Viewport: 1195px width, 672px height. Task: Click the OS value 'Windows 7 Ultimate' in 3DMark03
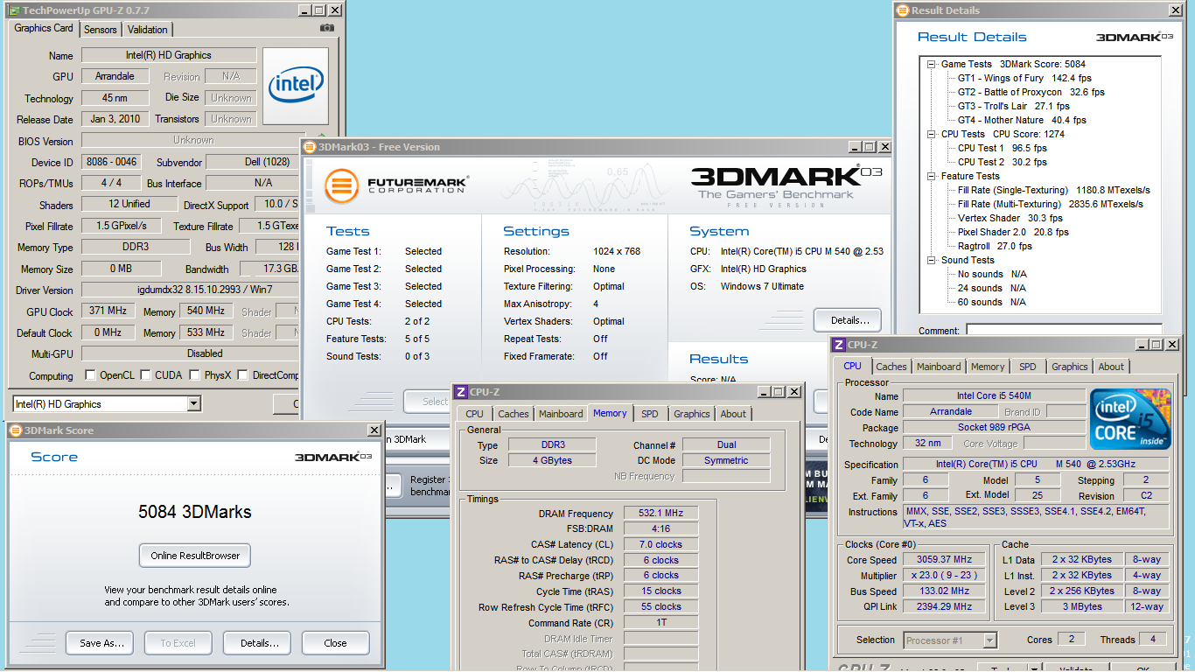[x=762, y=286]
